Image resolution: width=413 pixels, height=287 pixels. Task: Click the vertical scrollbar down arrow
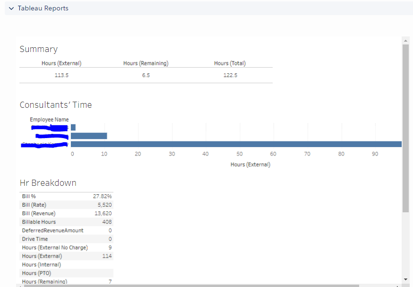[405, 279]
